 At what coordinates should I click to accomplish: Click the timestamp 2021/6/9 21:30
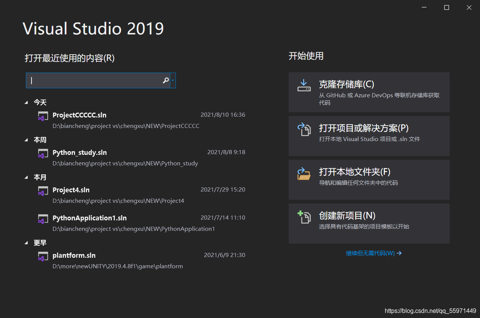(225, 255)
